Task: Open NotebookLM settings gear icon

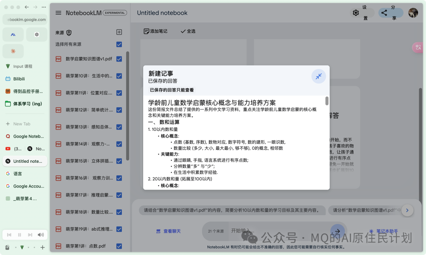Action: (x=355, y=13)
